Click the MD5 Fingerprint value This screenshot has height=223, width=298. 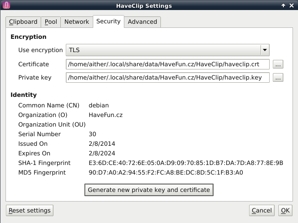coord(165,173)
